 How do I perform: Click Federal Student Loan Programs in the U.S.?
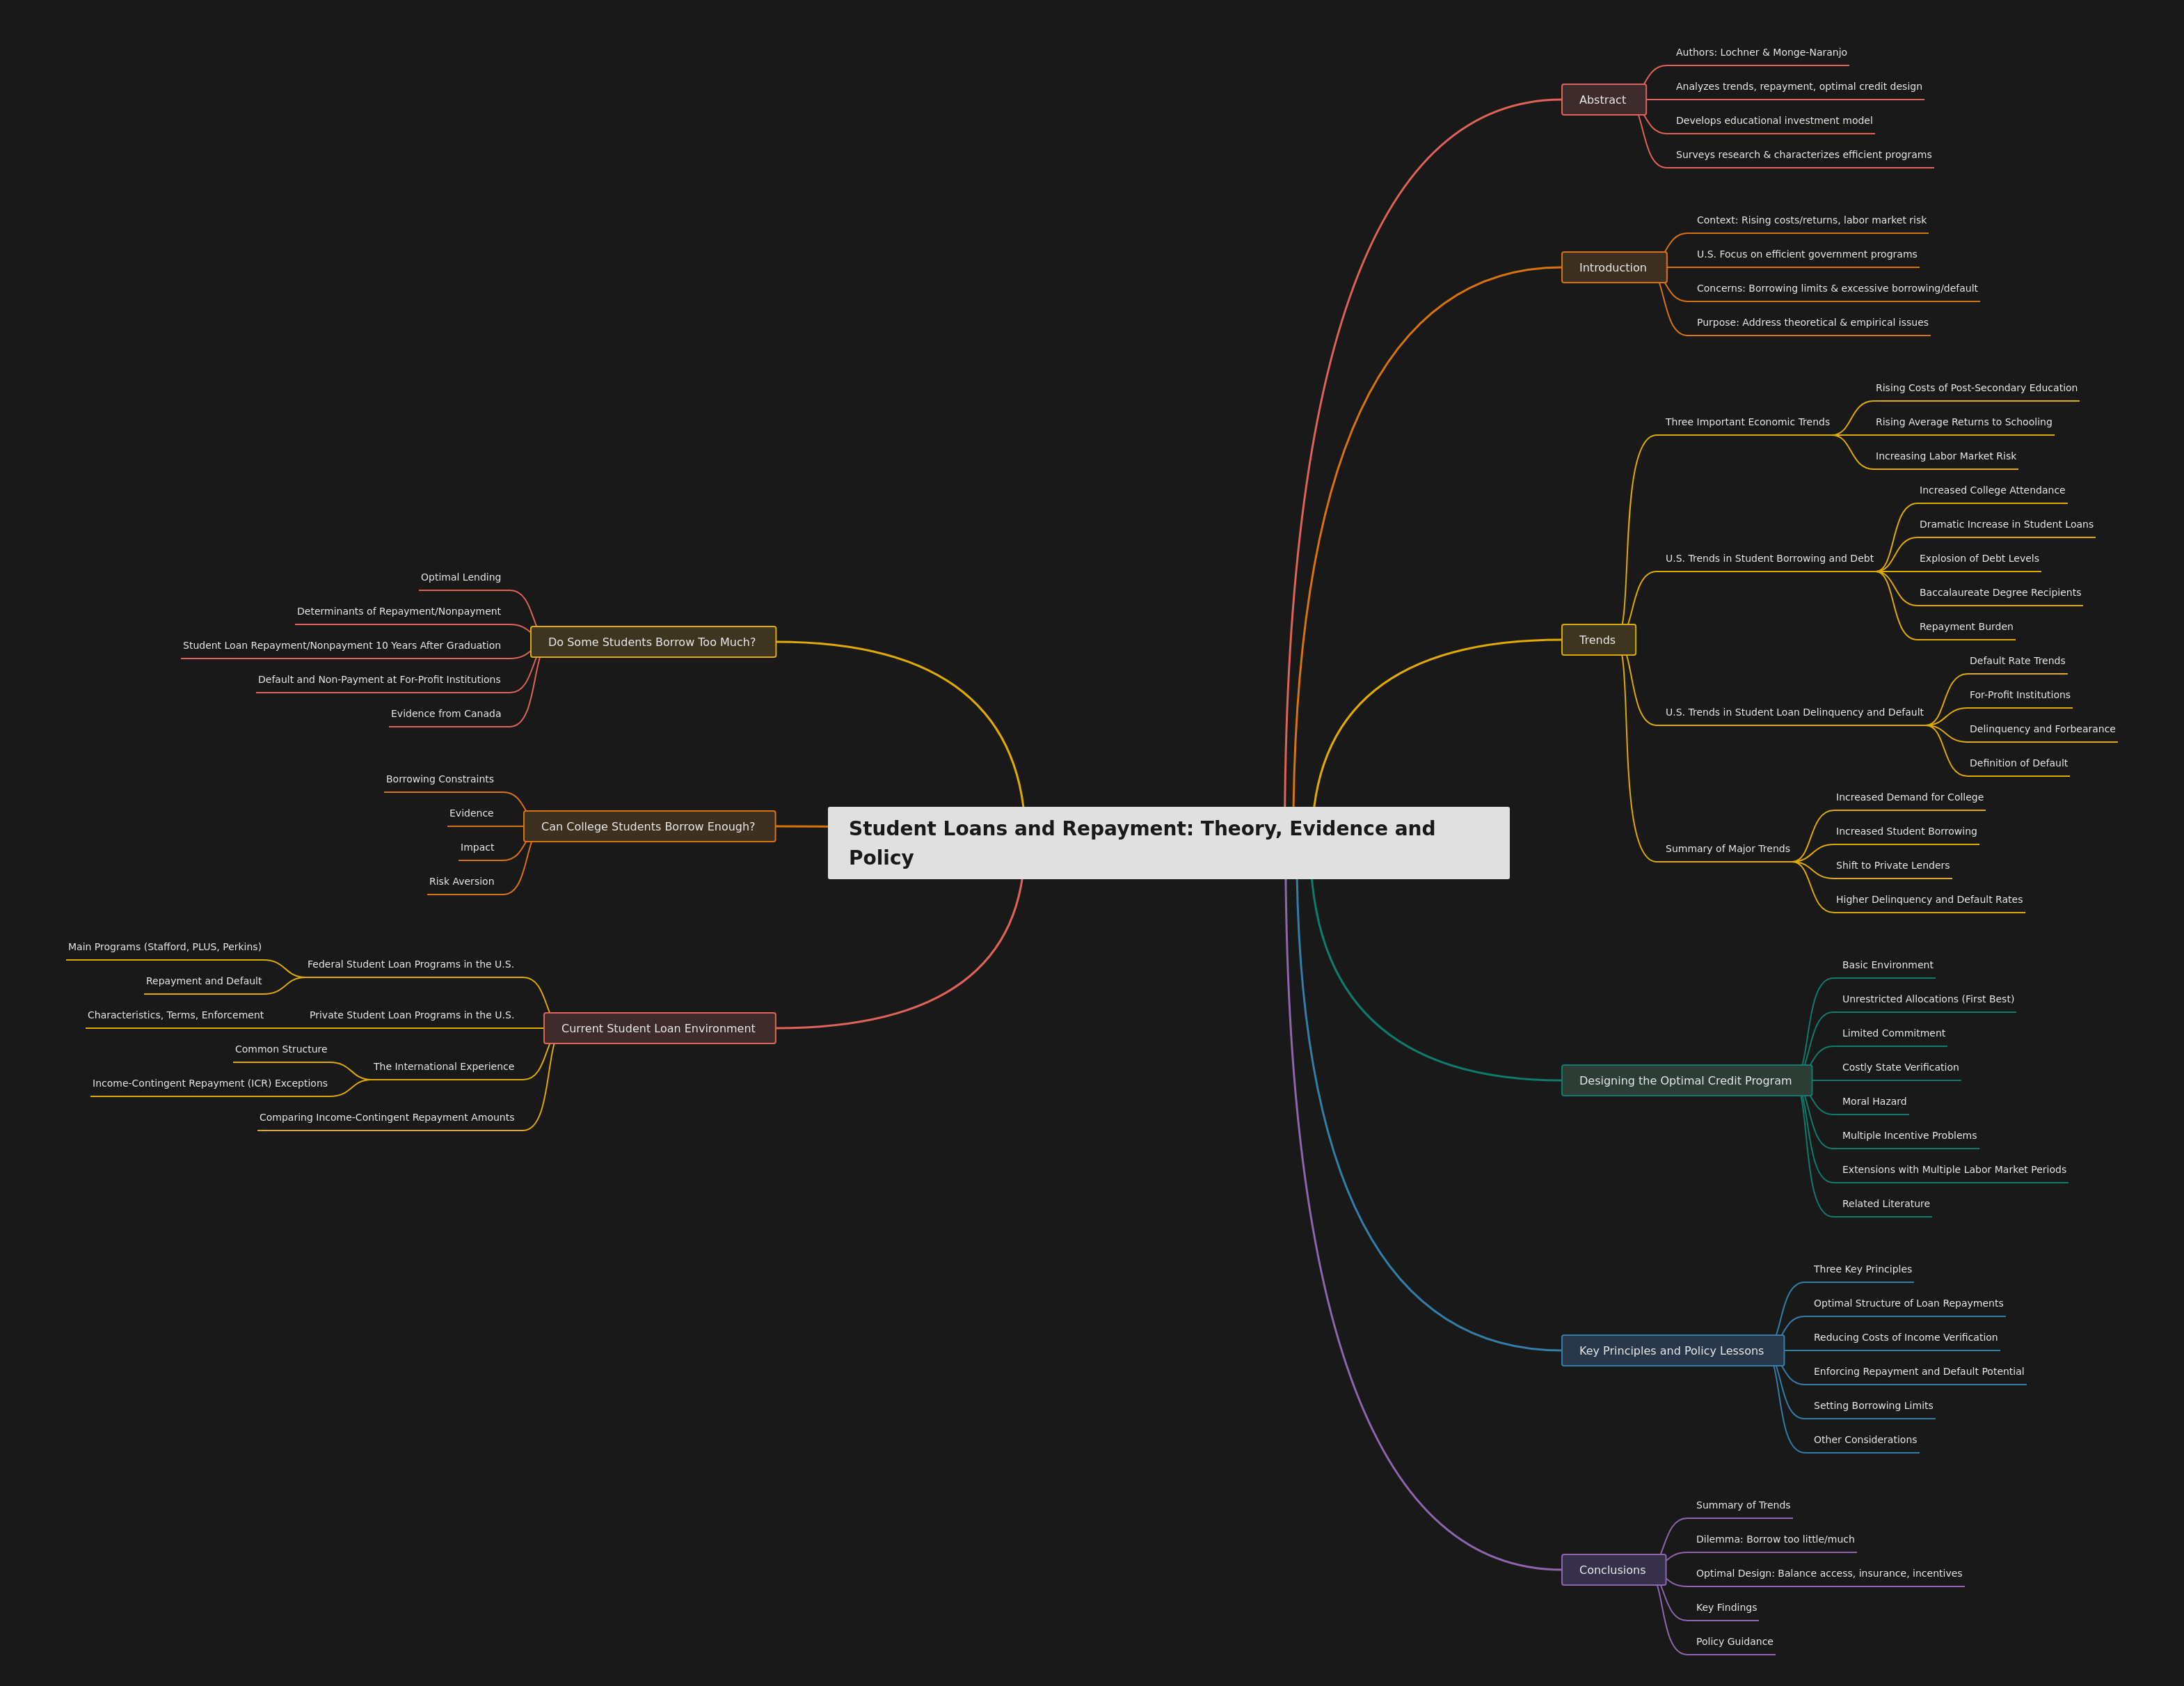[x=410, y=965]
